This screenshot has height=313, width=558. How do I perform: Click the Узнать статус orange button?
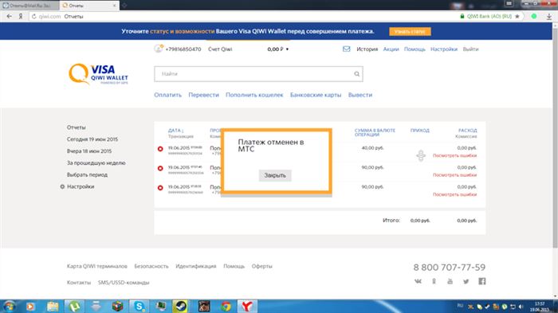point(410,32)
